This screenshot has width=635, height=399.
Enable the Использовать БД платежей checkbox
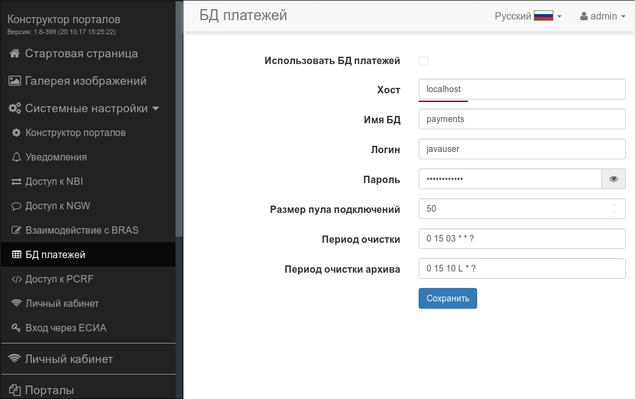[424, 61]
